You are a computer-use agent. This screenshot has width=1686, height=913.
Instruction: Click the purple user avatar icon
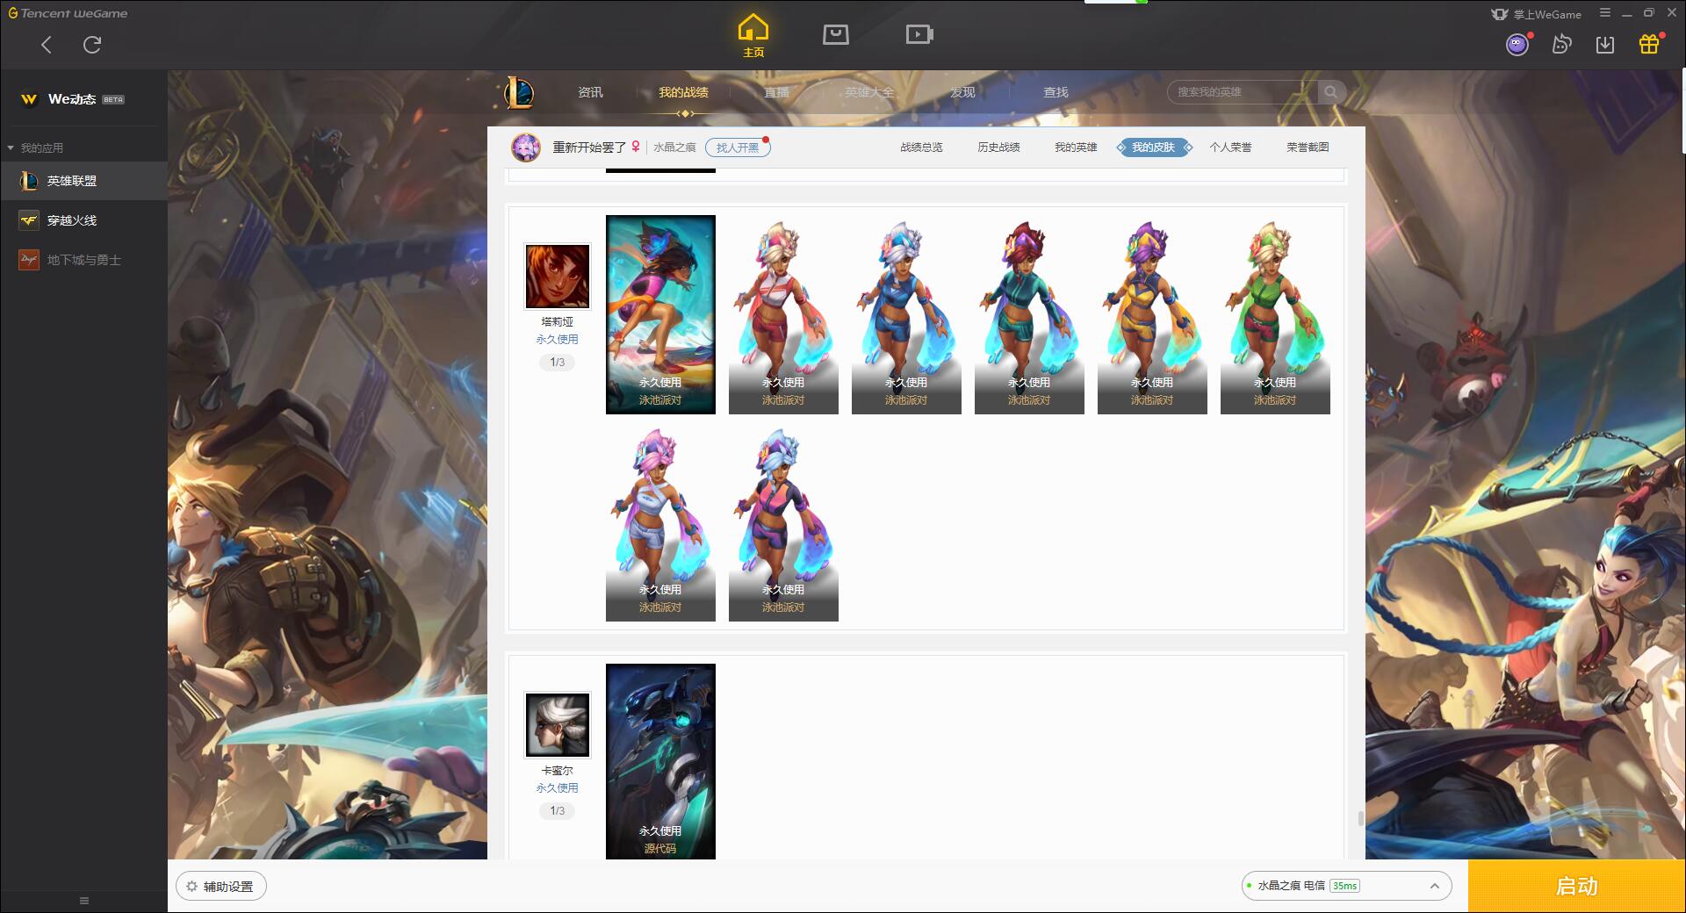(x=1517, y=44)
